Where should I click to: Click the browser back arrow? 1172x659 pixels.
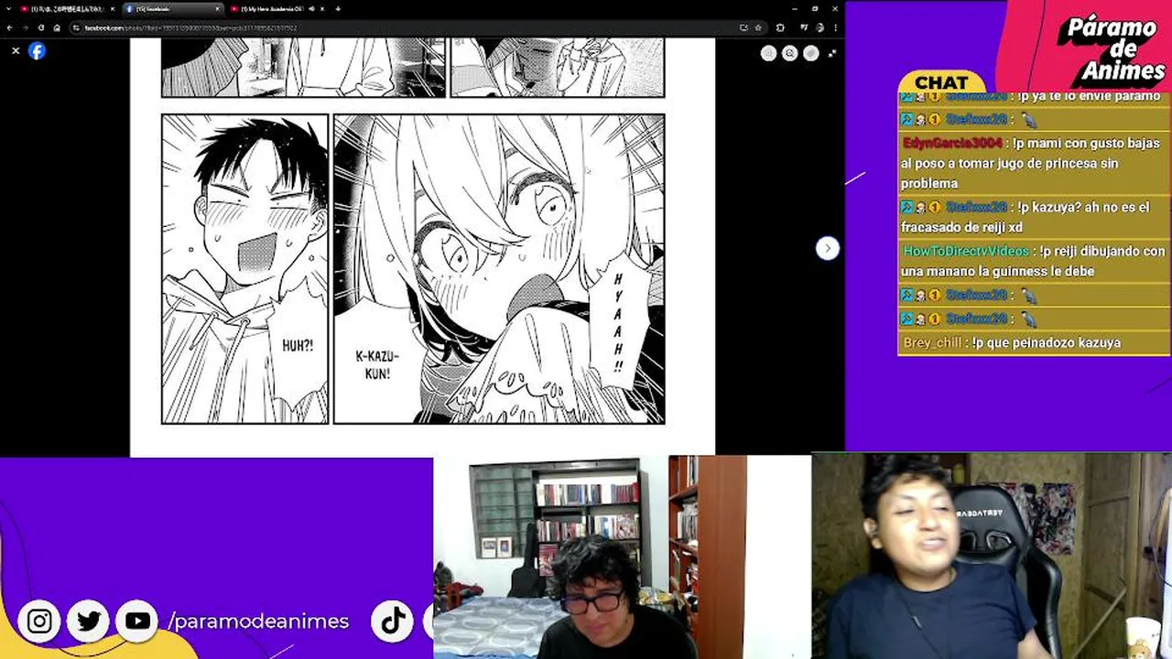pyautogui.click(x=10, y=27)
